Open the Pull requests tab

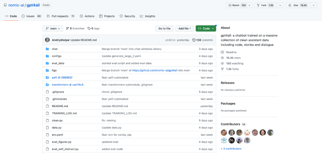61,16
